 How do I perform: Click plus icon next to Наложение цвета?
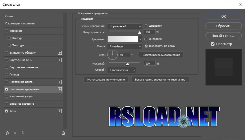(x=59, y=82)
